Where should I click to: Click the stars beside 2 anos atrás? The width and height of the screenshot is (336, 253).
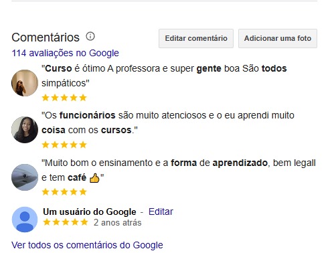click(66, 222)
